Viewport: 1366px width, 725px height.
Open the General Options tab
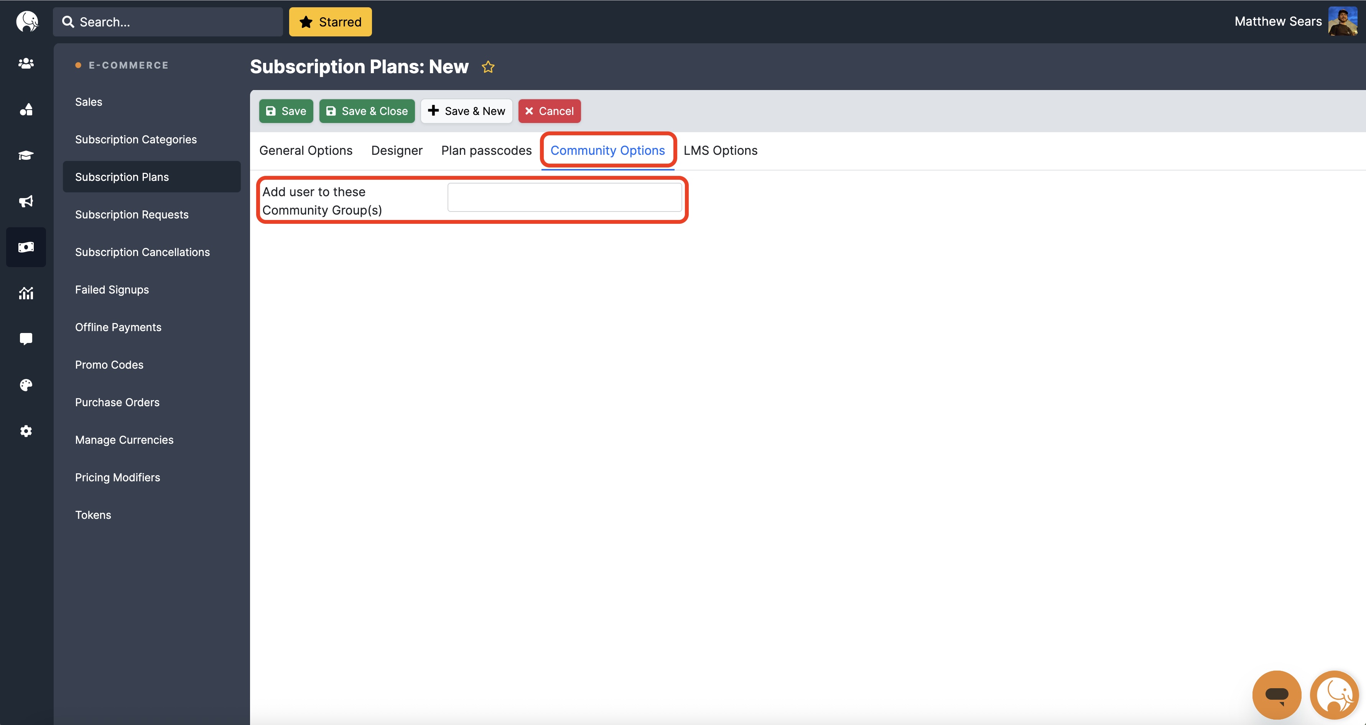pyautogui.click(x=305, y=151)
